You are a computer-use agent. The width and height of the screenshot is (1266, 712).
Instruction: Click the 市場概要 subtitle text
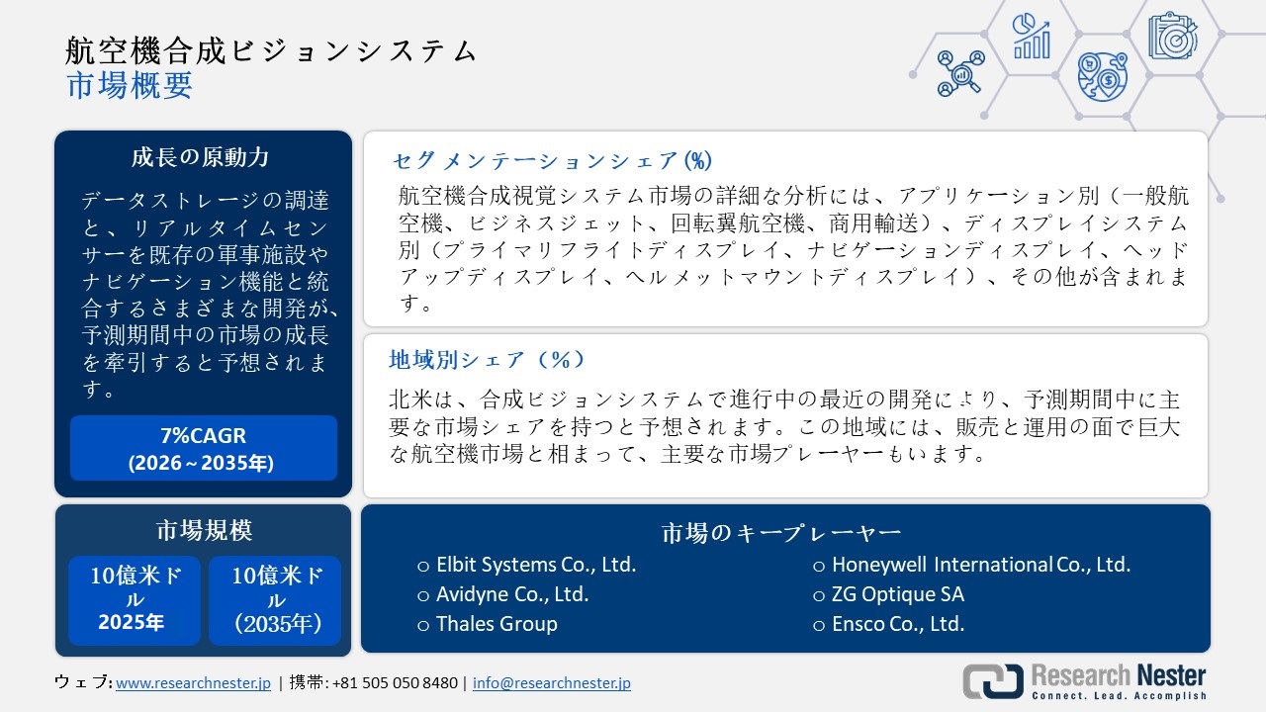[130, 86]
